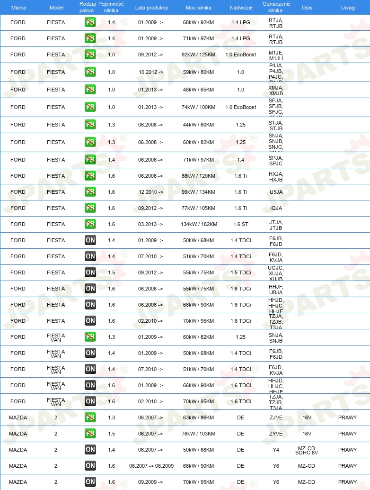Click production date 03.2013 ->
Screen dimensions: 370x490
coord(150,224)
